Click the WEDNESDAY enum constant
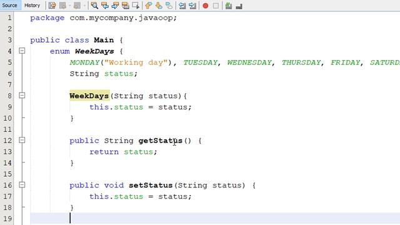The height and width of the screenshot is (225, 400). tap(249, 62)
